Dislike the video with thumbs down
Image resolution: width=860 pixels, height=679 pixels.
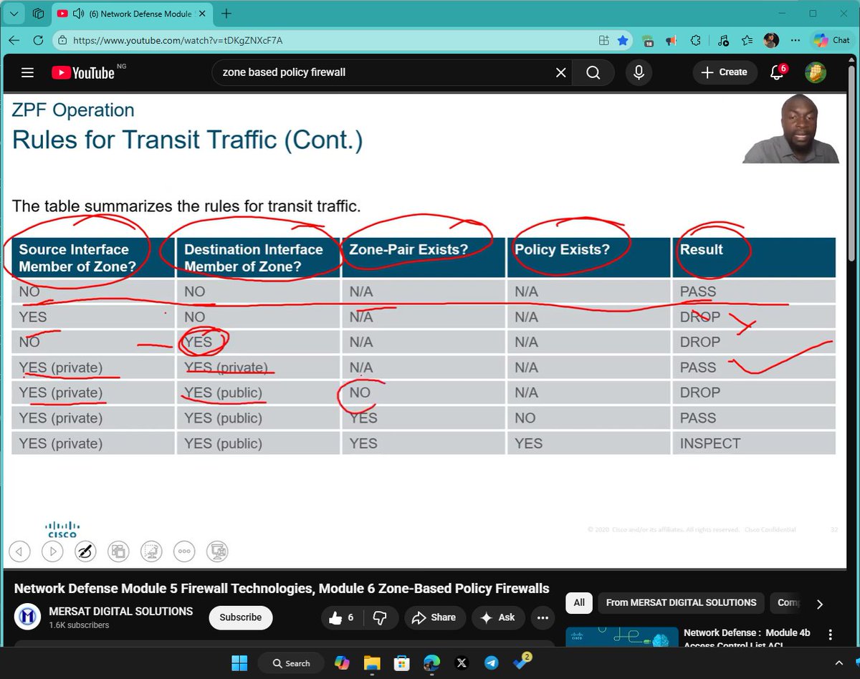381,617
